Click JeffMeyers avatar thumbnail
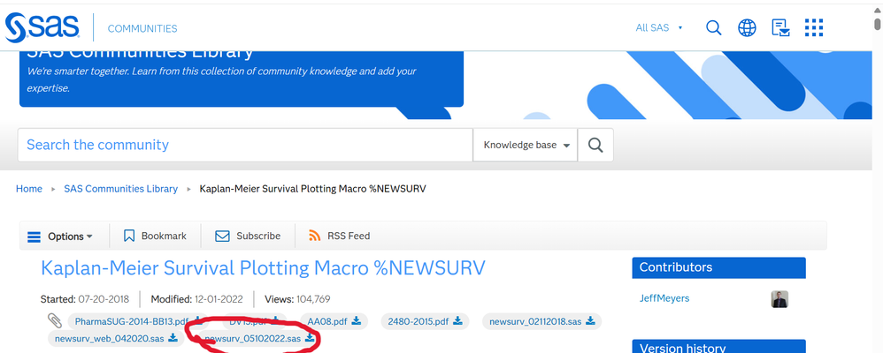883x353 pixels. (x=779, y=299)
